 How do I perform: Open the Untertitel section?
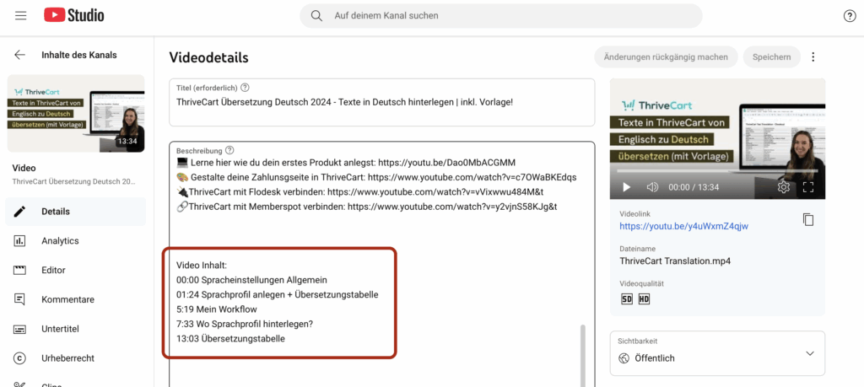[x=75, y=329]
